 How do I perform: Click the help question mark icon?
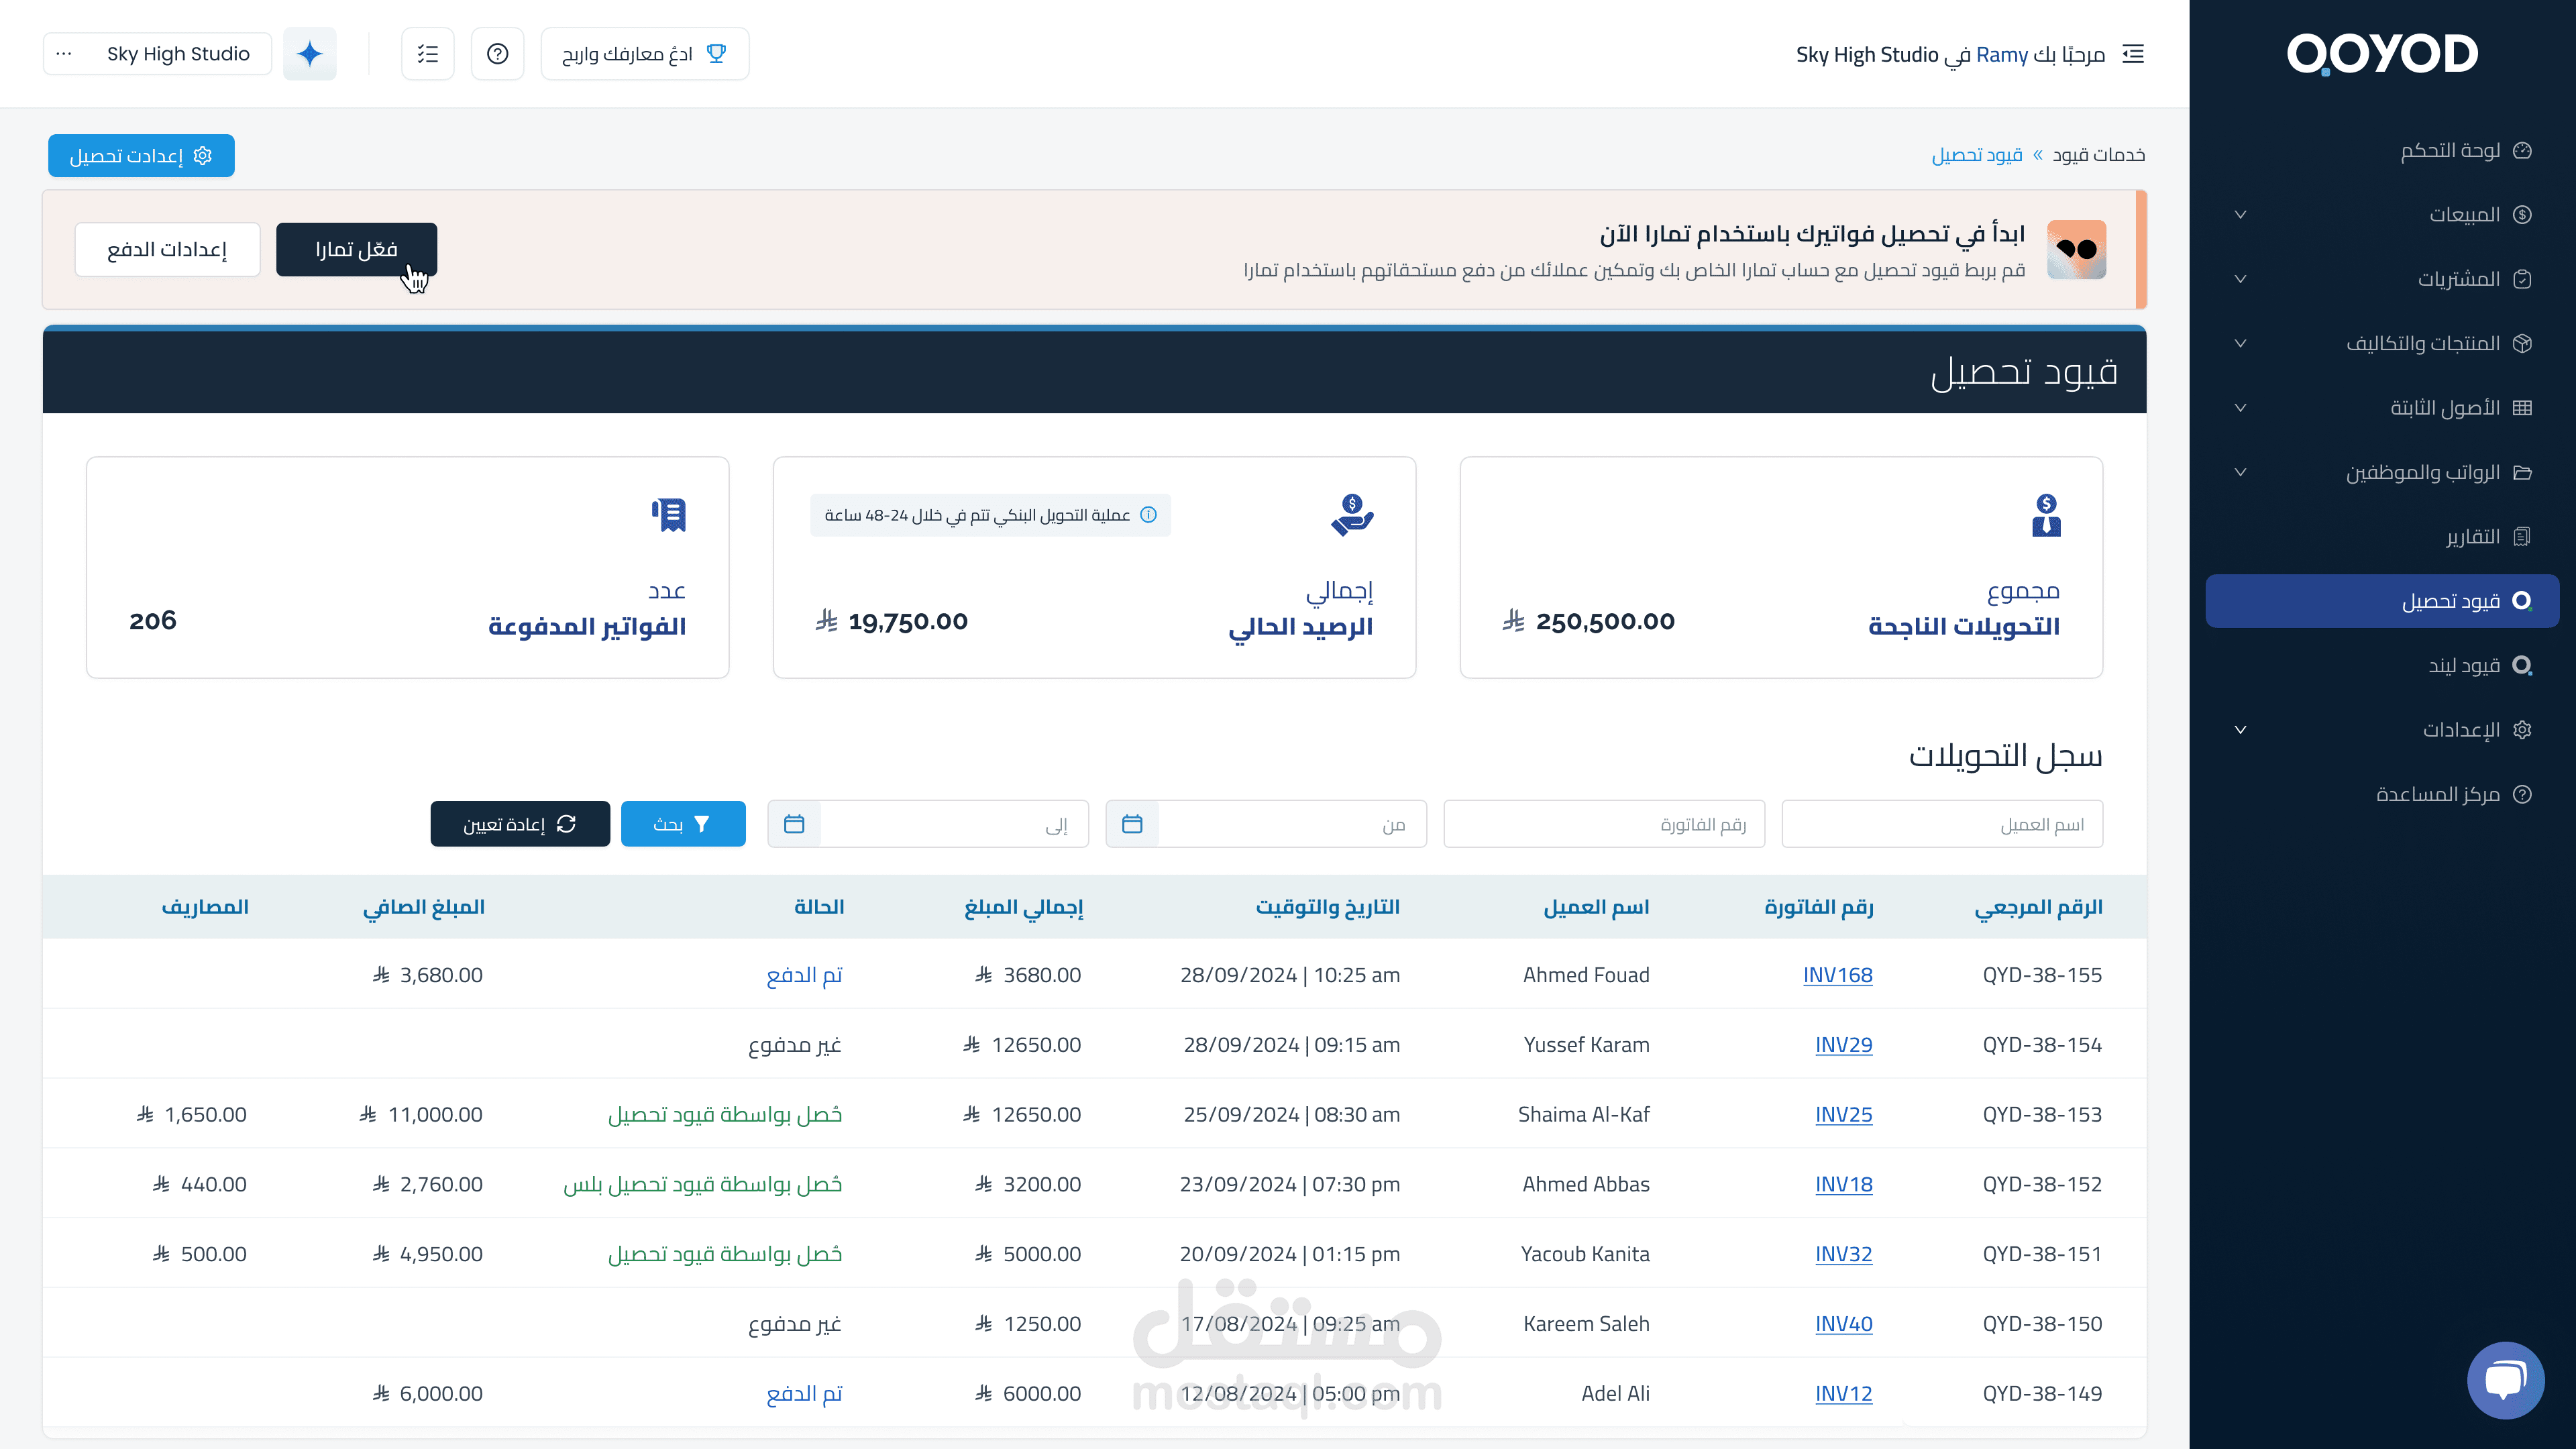pos(497,54)
